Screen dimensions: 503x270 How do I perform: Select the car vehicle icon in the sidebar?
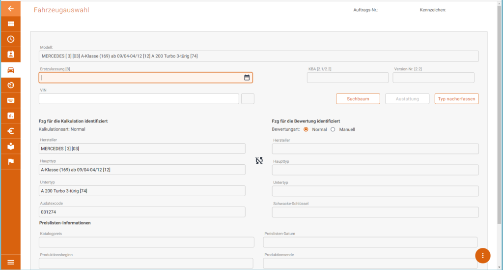(x=11, y=70)
